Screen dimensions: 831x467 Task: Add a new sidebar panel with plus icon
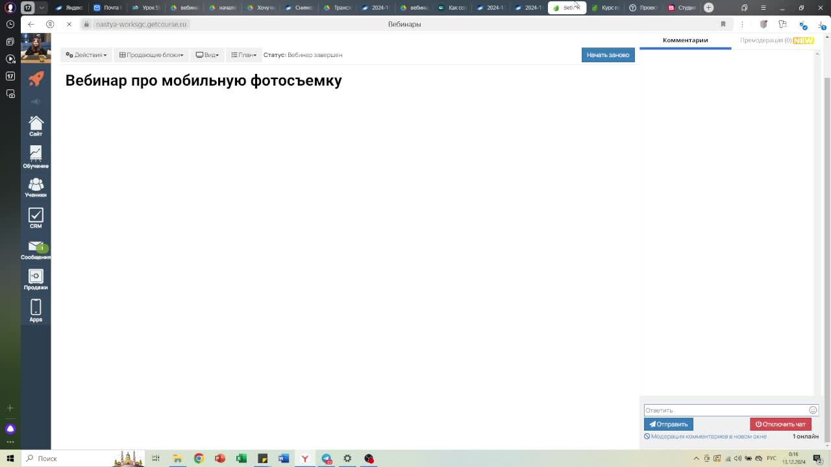(x=10, y=408)
